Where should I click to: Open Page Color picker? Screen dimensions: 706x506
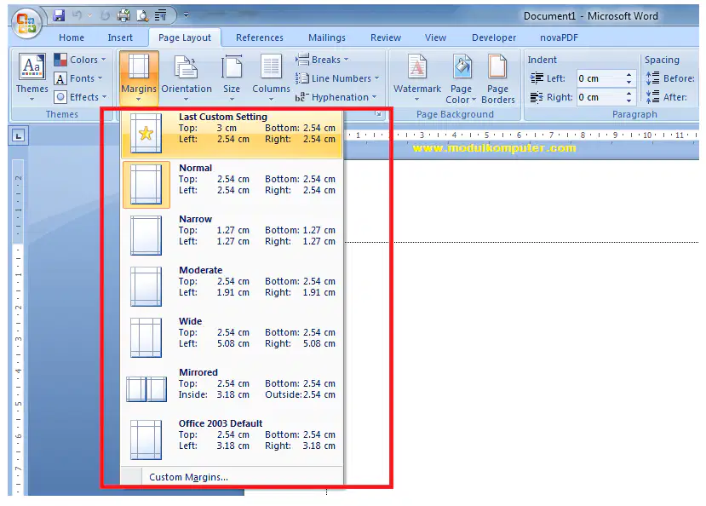pos(461,78)
